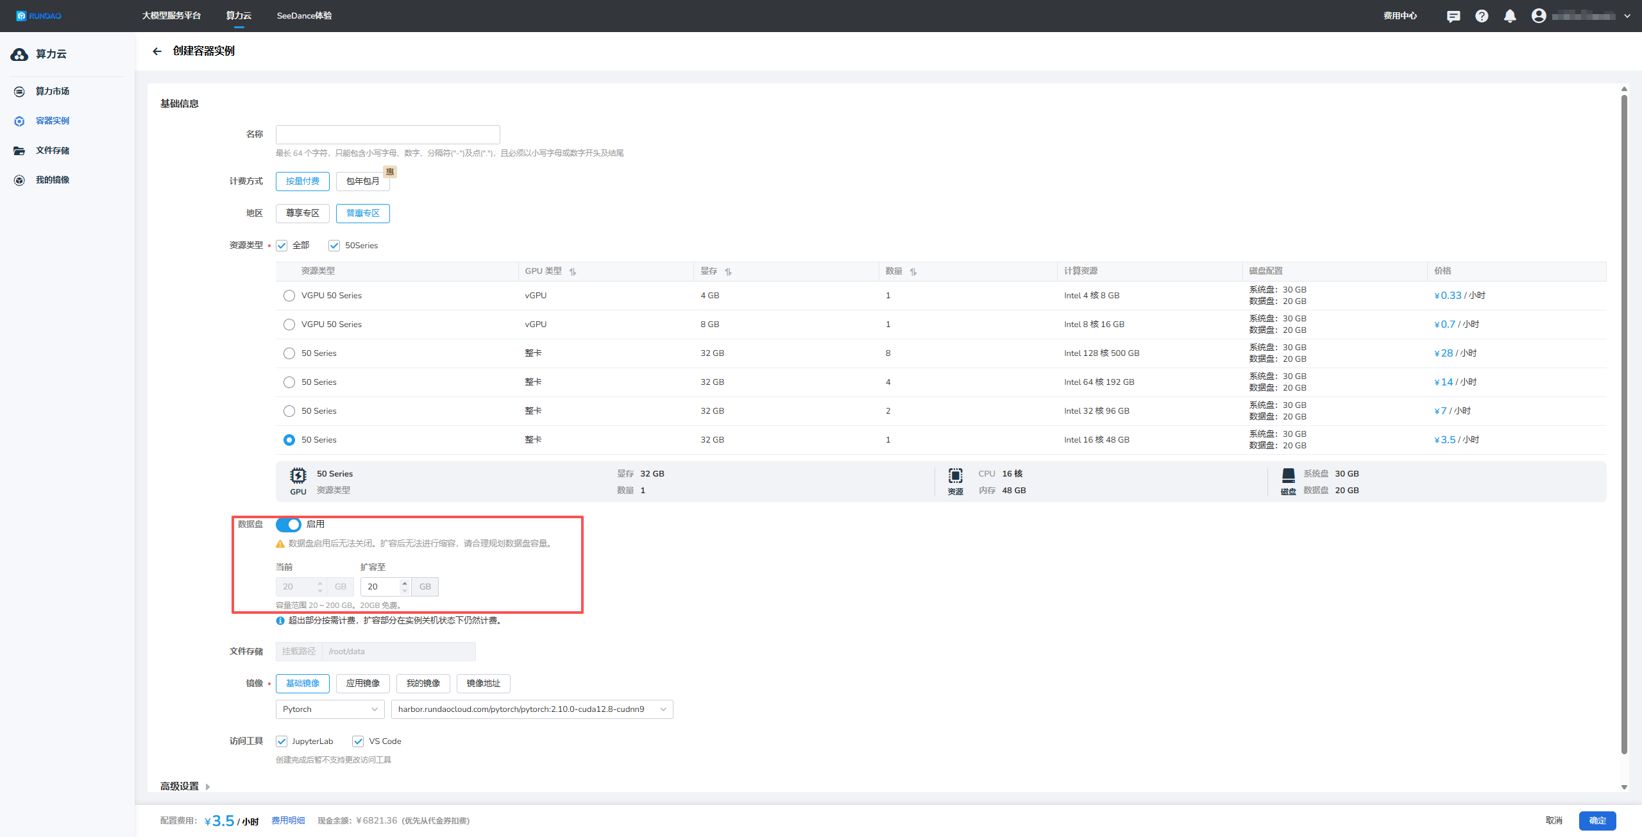Go to 我的镜像 in the sidebar
1642x837 pixels.
coord(53,180)
